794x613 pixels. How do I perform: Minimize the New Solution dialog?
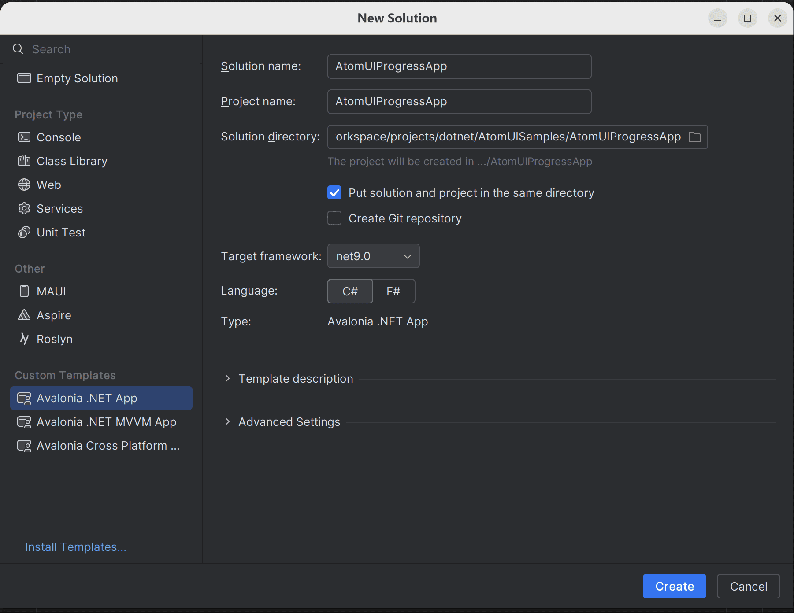point(718,18)
